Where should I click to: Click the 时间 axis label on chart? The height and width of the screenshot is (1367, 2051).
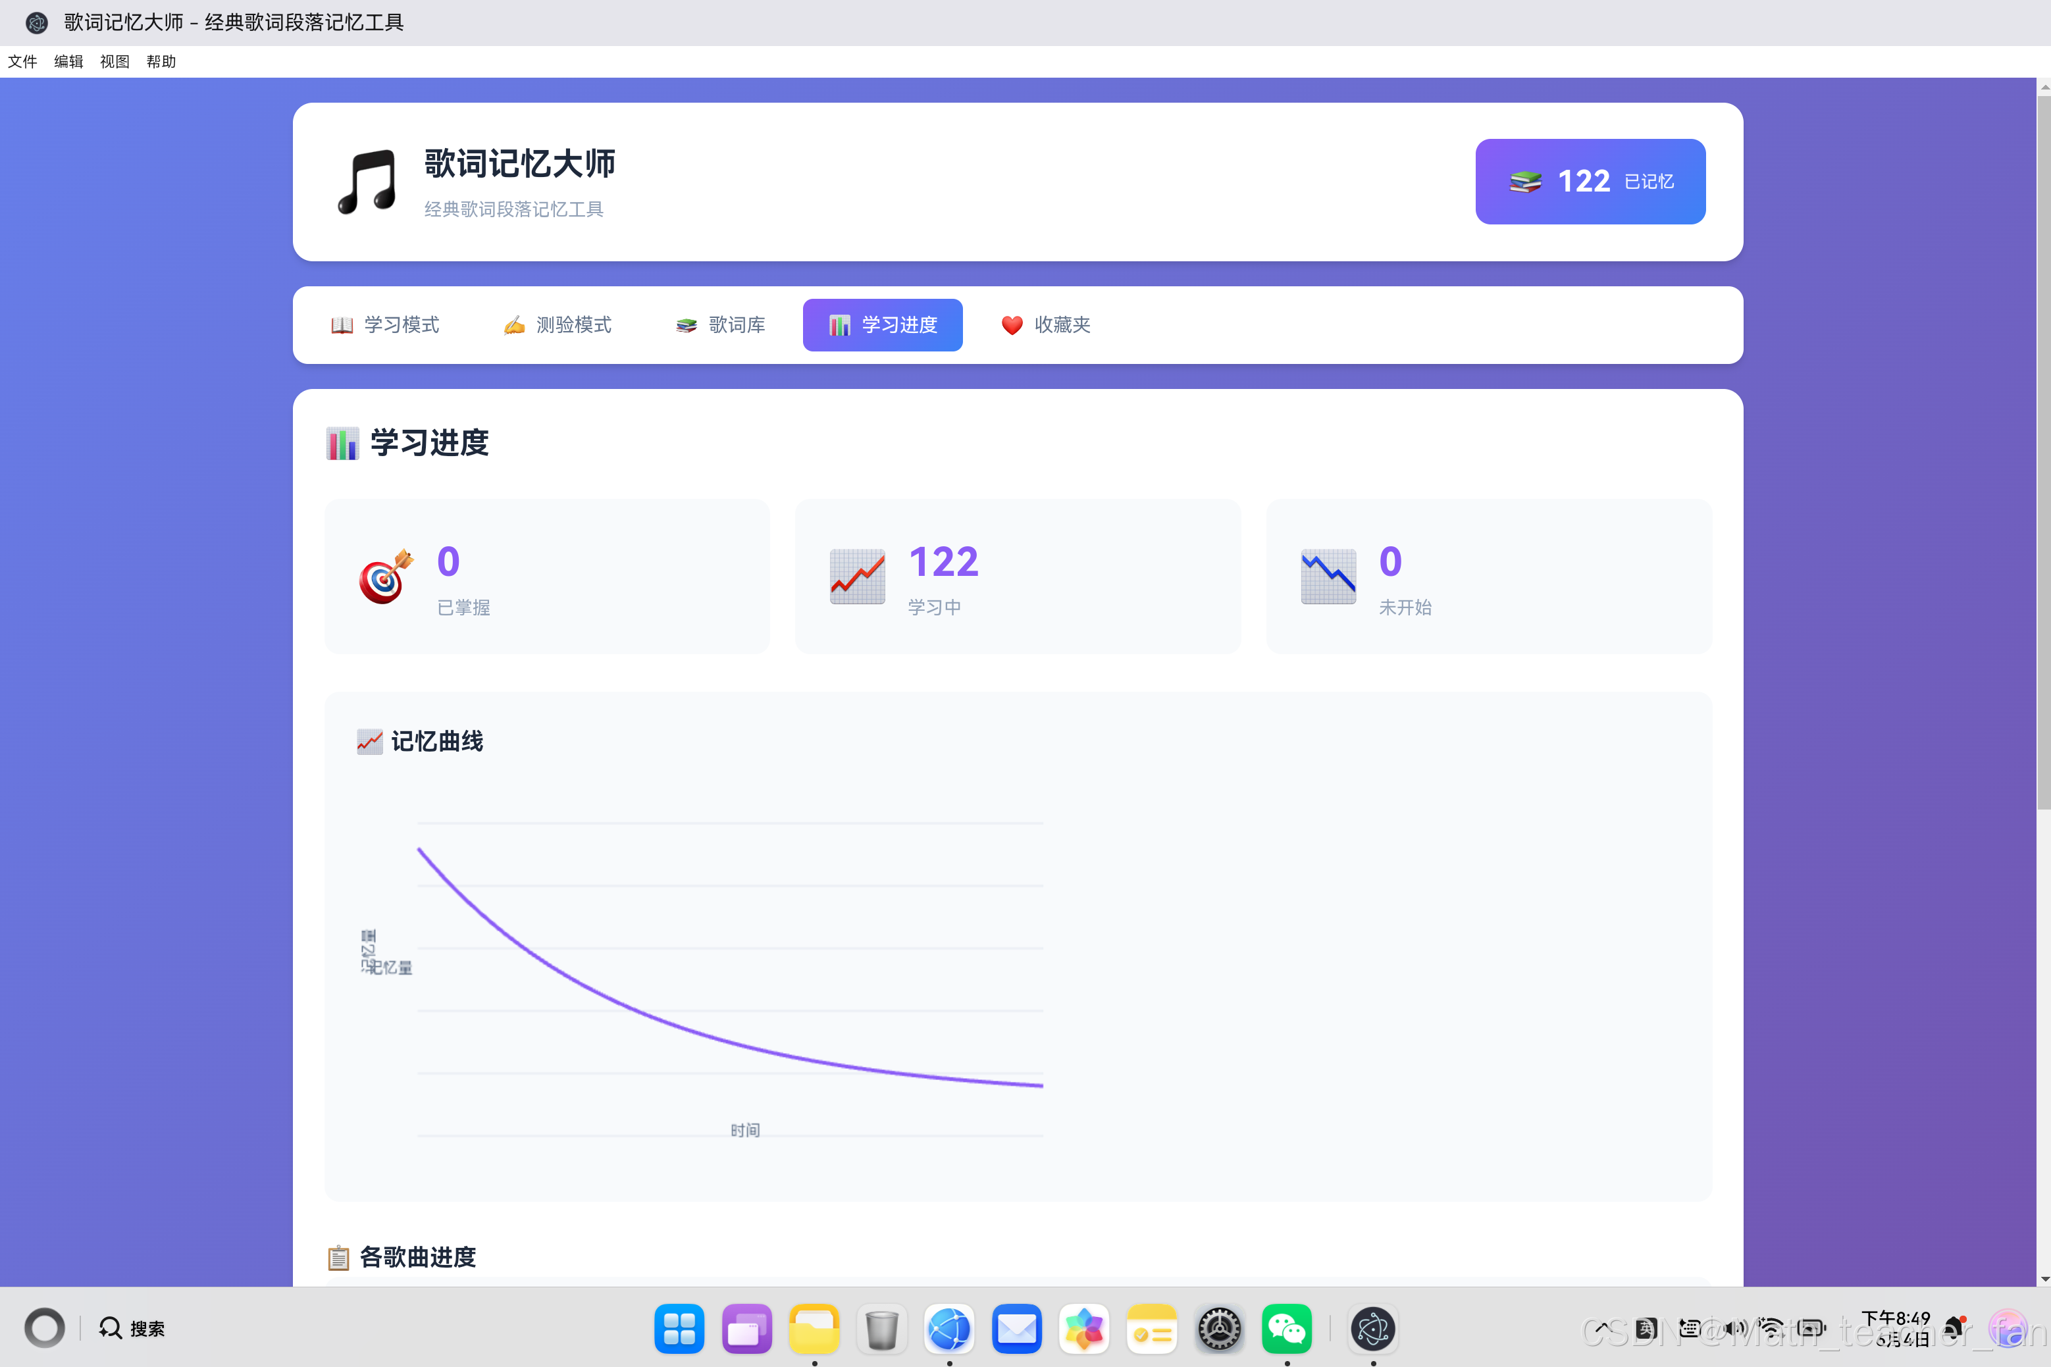point(745,1131)
